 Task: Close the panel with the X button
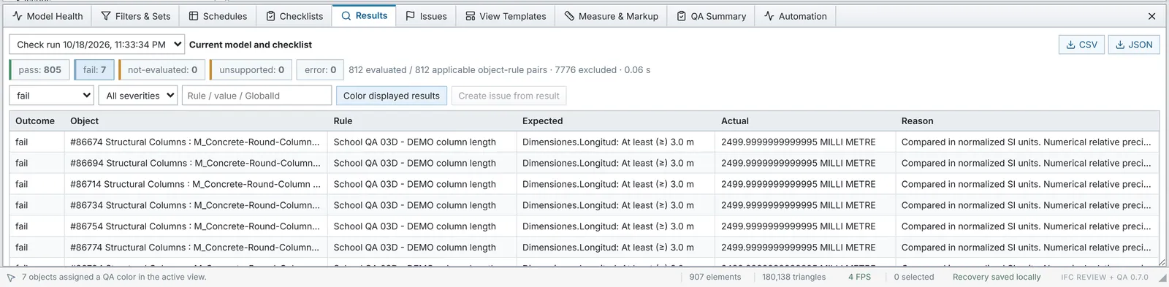[x=1152, y=16]
